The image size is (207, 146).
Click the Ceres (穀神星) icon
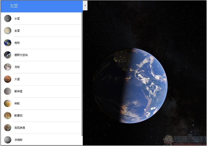click(x=8, y=91)
